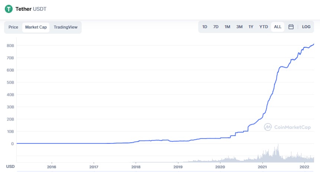This screenshot has width=320, height=172.
Task: Choose the 7D time range
Action: 216,27
